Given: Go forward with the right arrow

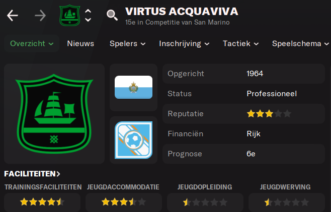Looking at the screenshot, I should (x=40, y=16).
